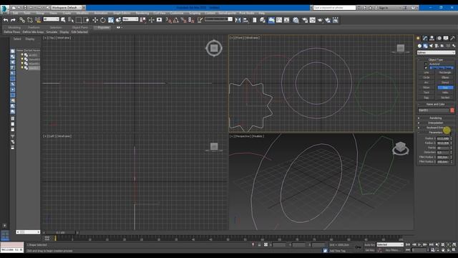Open the Utilities panel tab icon
The width and height of the screenshot is (458, 258).
[452, 38]
